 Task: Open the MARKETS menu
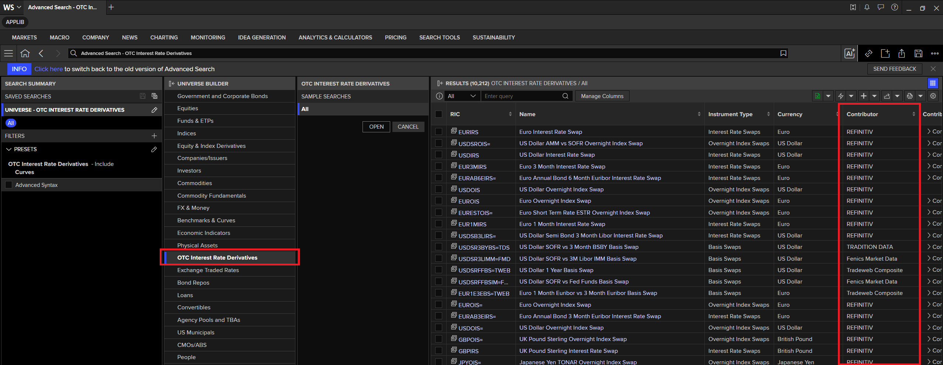pyautogui.click(x=24, y=38)
